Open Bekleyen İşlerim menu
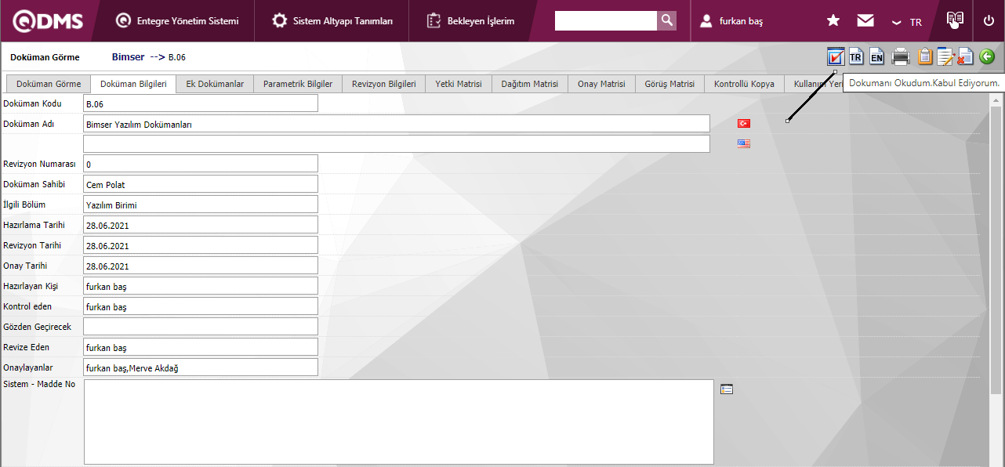Viewport: 1005px width, 467px height. click(471, 21)
